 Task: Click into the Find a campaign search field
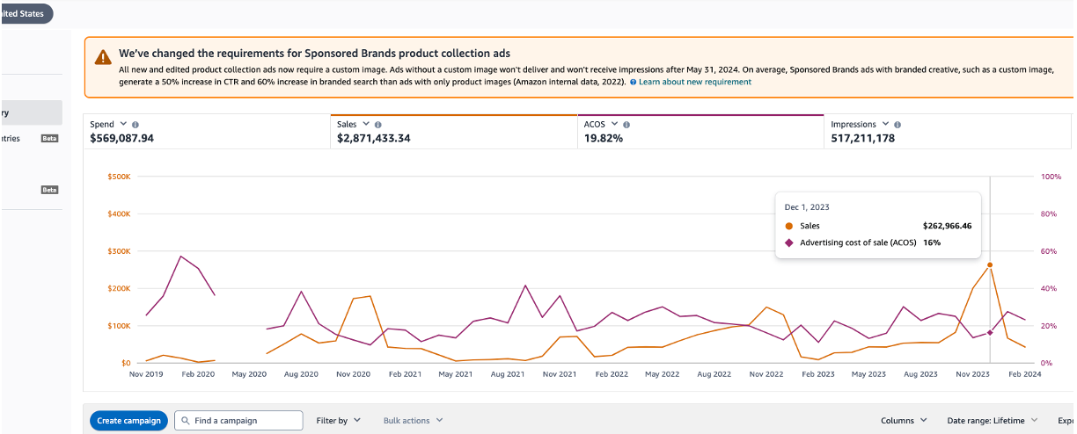click(x=238, y=421)
